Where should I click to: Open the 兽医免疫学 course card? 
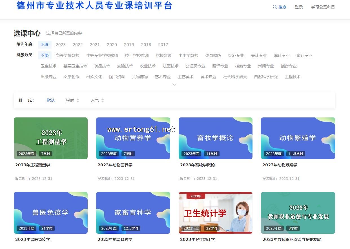coord(51,213)
